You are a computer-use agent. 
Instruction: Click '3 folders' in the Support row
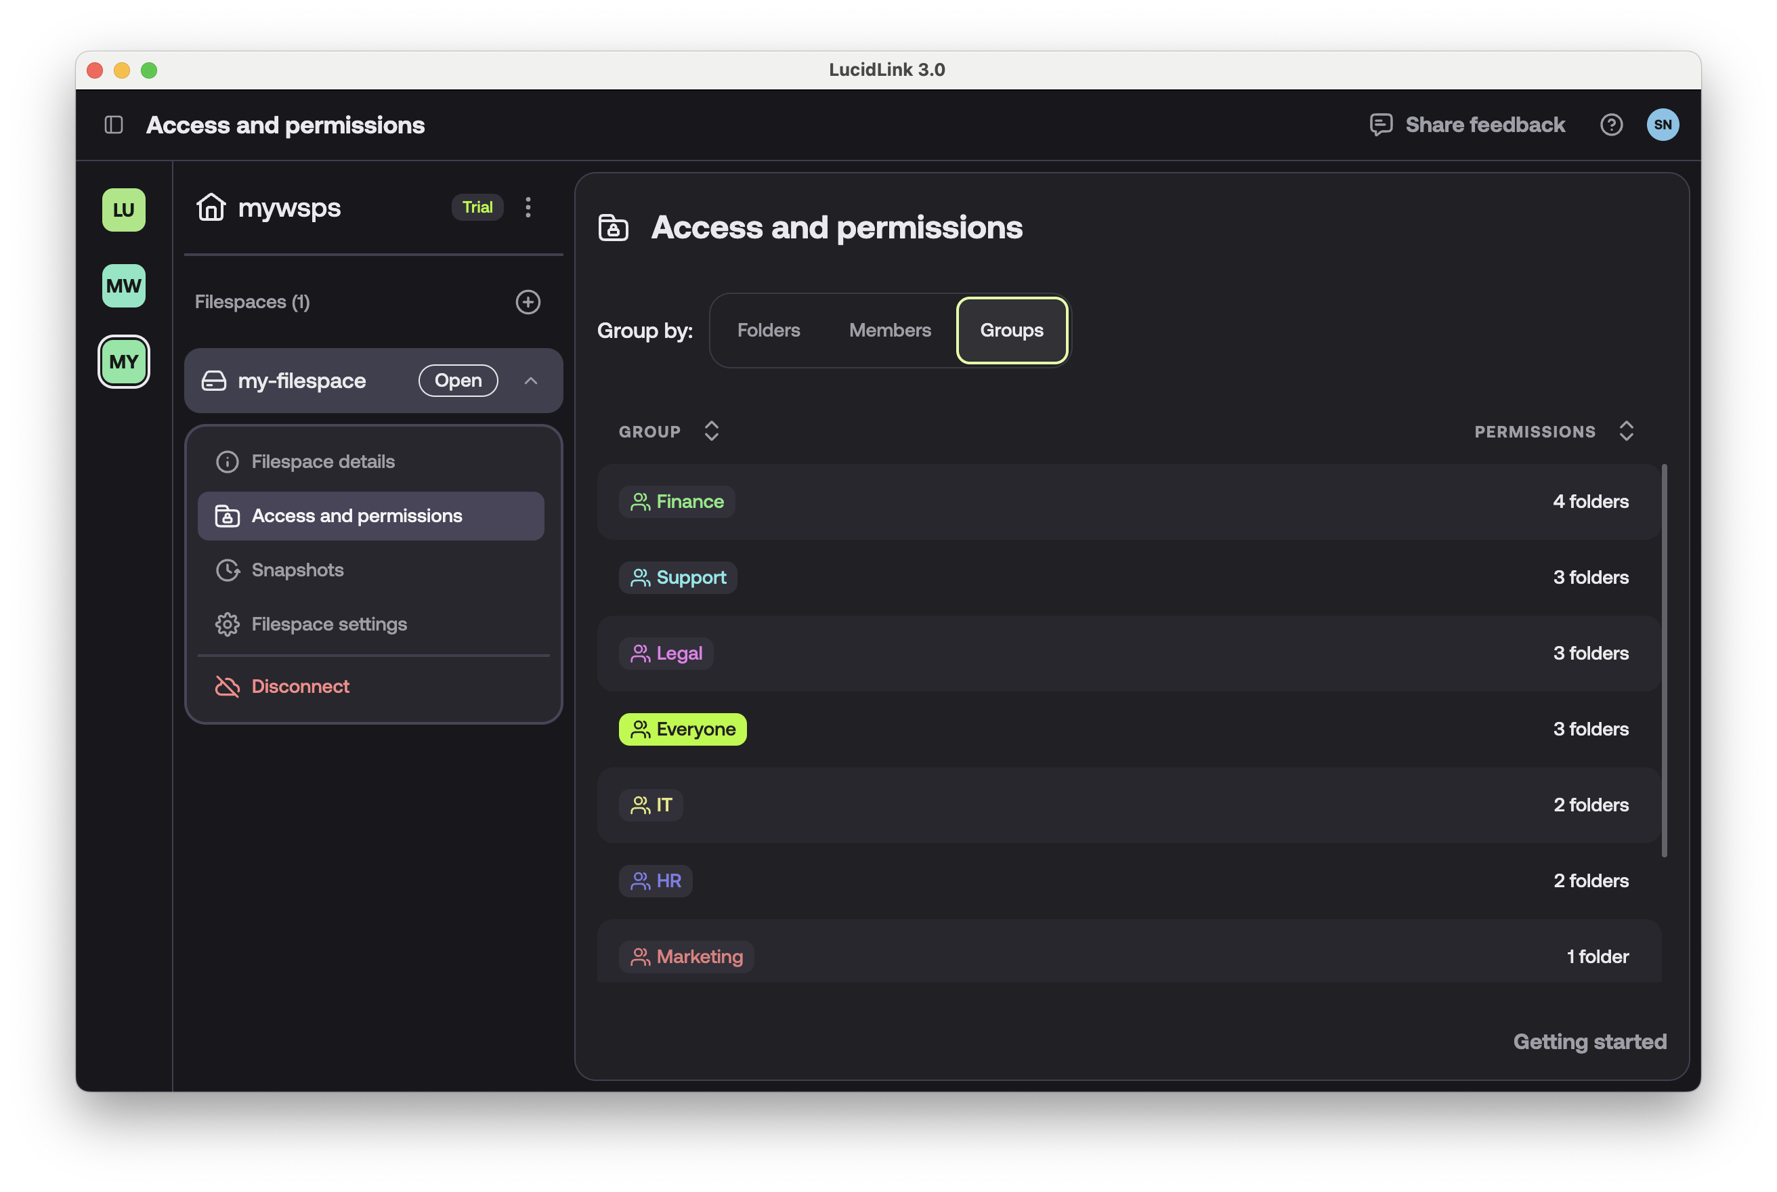[x=1590, y=578]
